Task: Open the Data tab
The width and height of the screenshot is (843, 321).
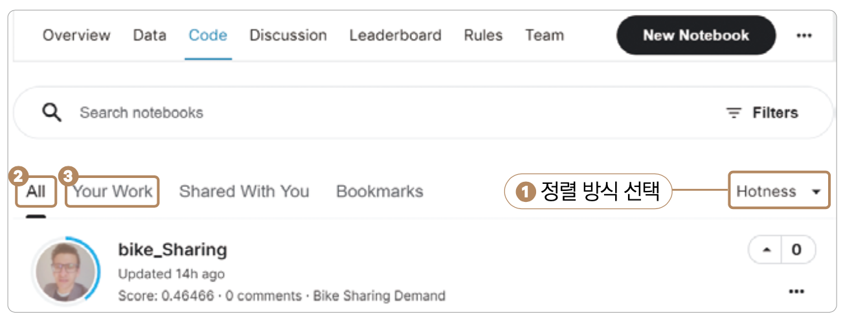Action: [x=150, y=35]
